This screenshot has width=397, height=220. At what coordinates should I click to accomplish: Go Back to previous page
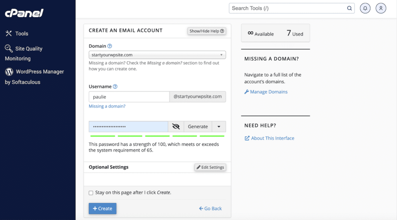(211, 208)
